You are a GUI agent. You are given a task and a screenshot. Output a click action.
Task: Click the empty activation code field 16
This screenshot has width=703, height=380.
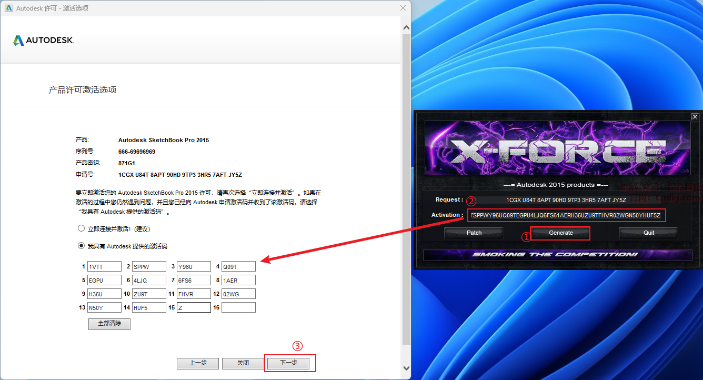pyautogui.click(x=238, y=307)
